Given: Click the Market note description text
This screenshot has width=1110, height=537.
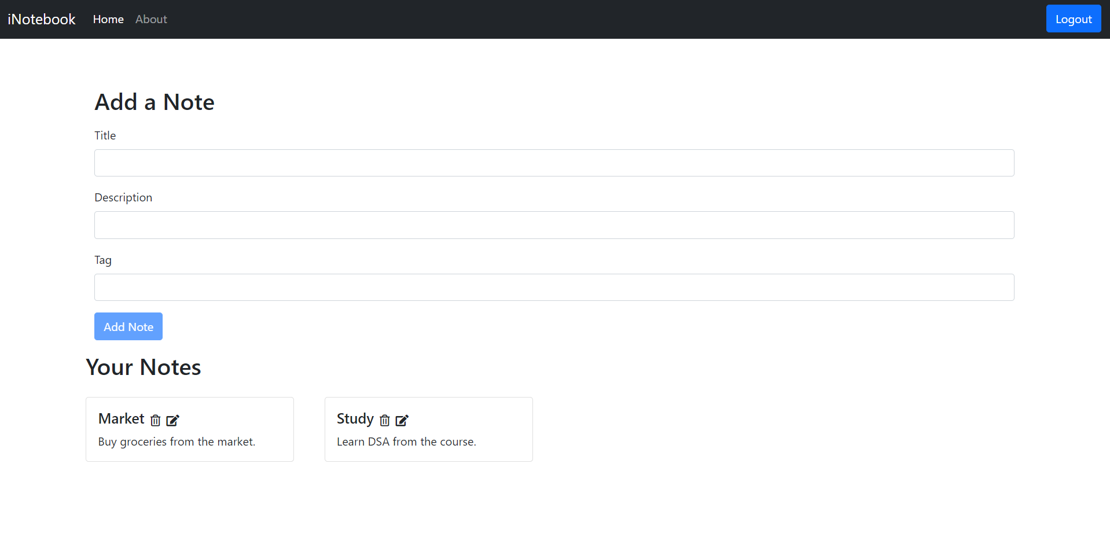Looking at the screenshot, I should point(177,442).
